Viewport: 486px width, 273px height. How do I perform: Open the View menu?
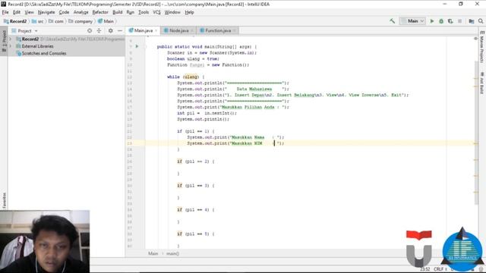click(x=29, y=12)
